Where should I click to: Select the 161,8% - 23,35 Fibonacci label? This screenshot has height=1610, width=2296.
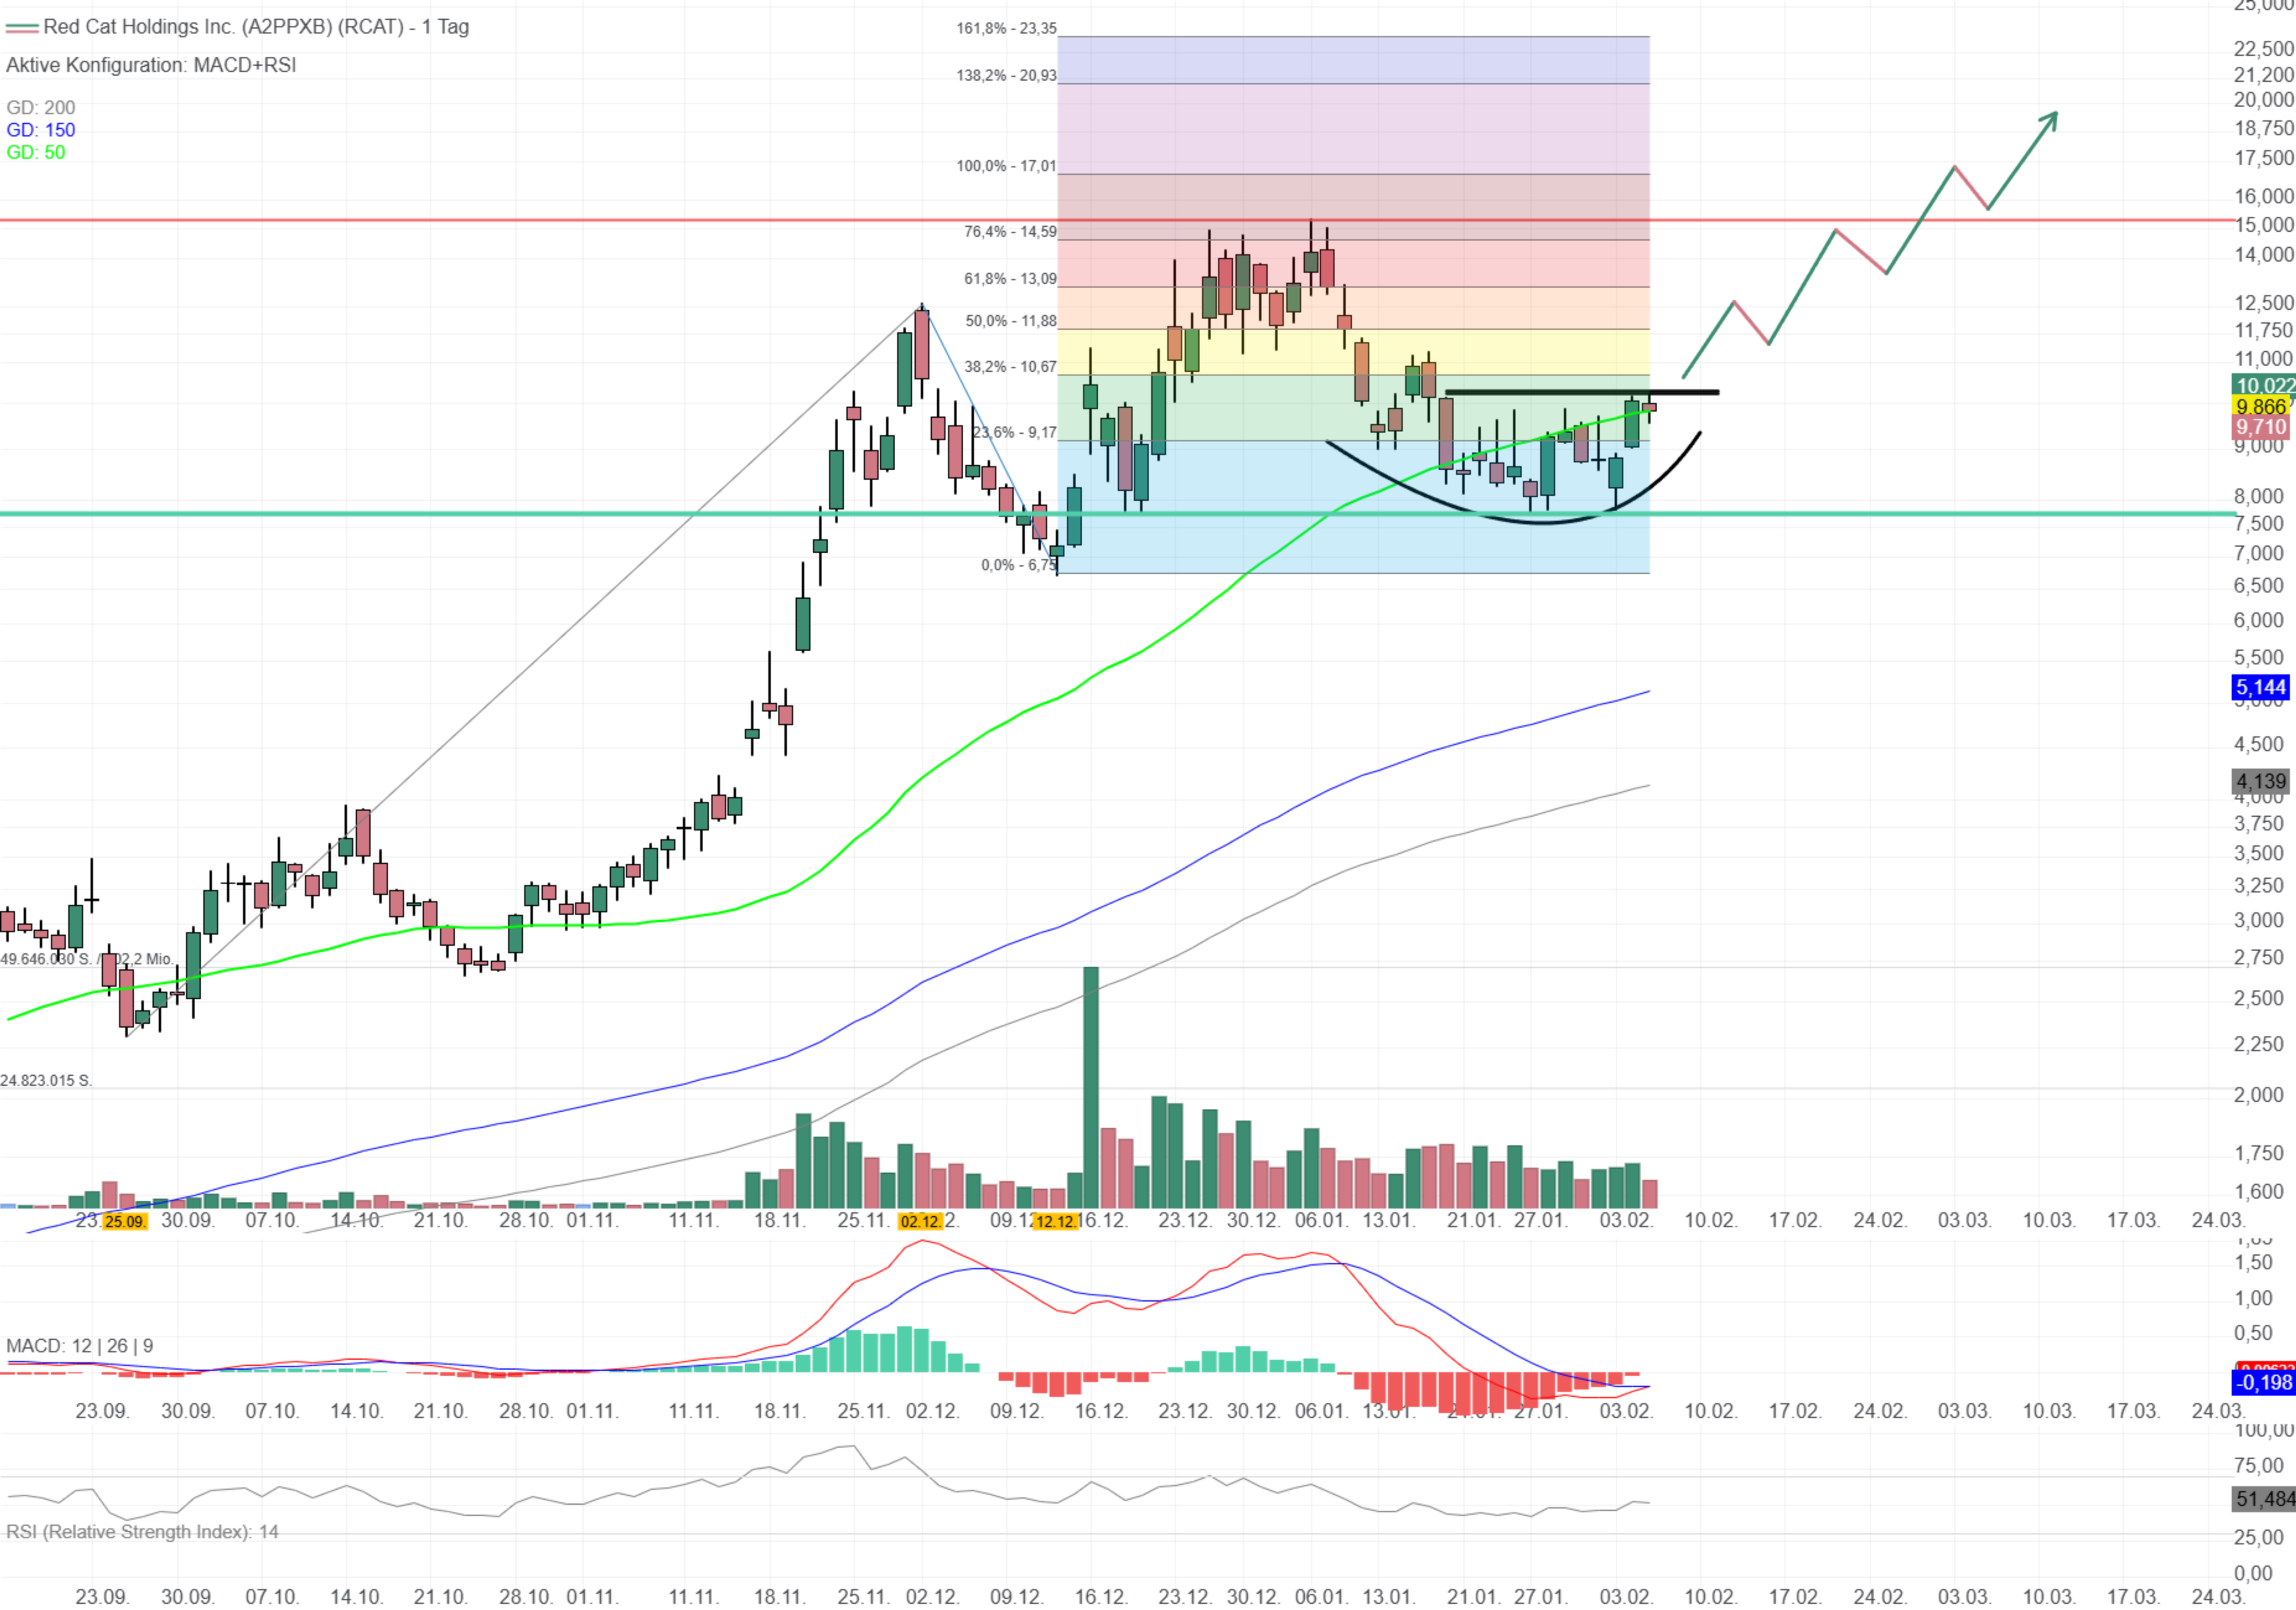(1006, 28)
